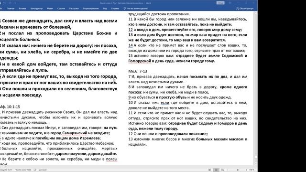Image resolution: width=306 pixels, height=172 pixels.
Task: Click the Общий доступ share button
Action: coord(245,9)
